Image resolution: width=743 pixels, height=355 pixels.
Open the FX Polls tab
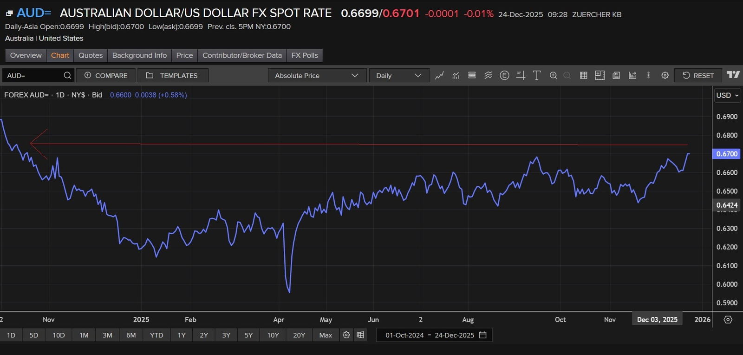pos(305,55)
